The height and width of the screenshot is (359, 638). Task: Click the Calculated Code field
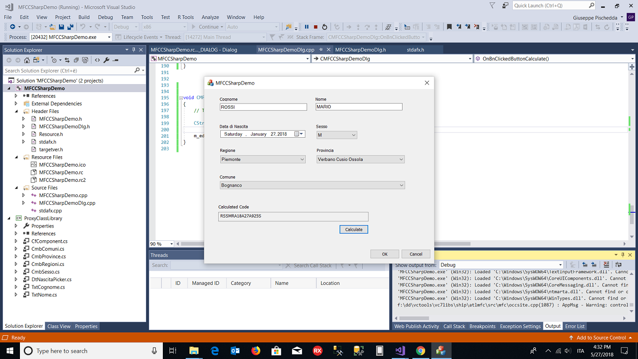coord(293,216)
